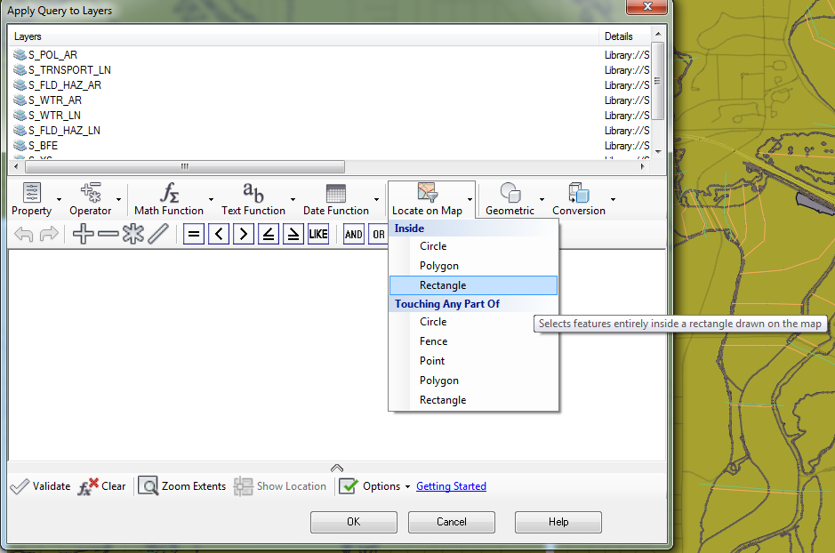Click the Layers column header

pyautogui.click(x=303, y=36)
